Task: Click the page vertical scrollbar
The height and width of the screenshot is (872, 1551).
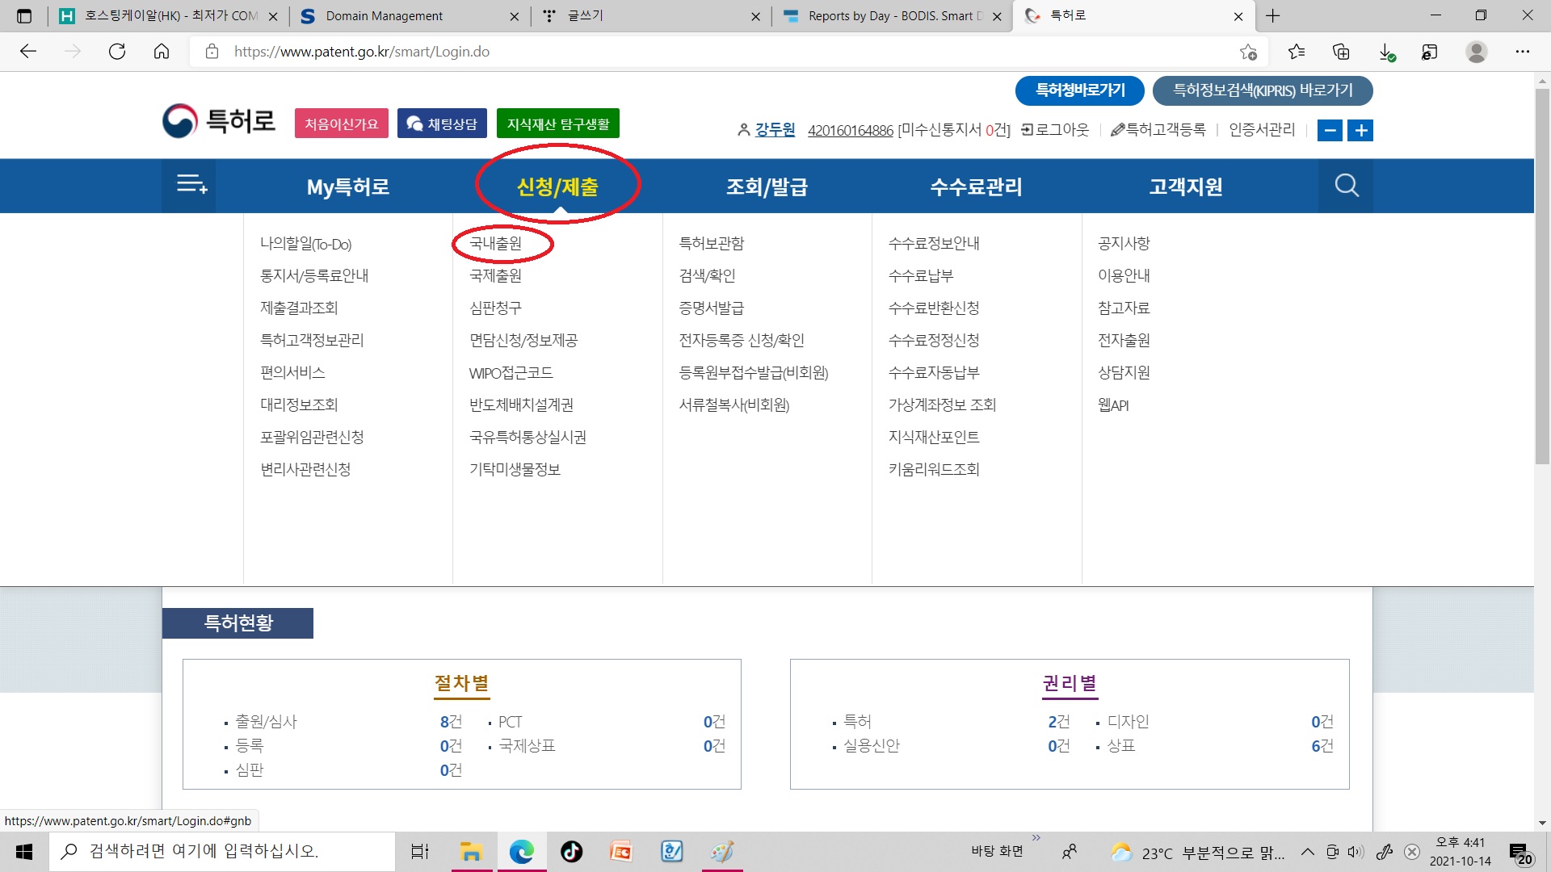Action: 1541,275
